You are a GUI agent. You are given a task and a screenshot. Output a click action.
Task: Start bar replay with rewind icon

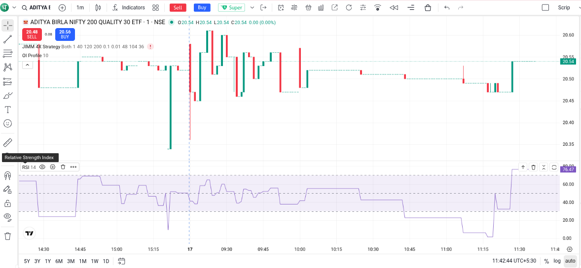(x=394, y=7)
